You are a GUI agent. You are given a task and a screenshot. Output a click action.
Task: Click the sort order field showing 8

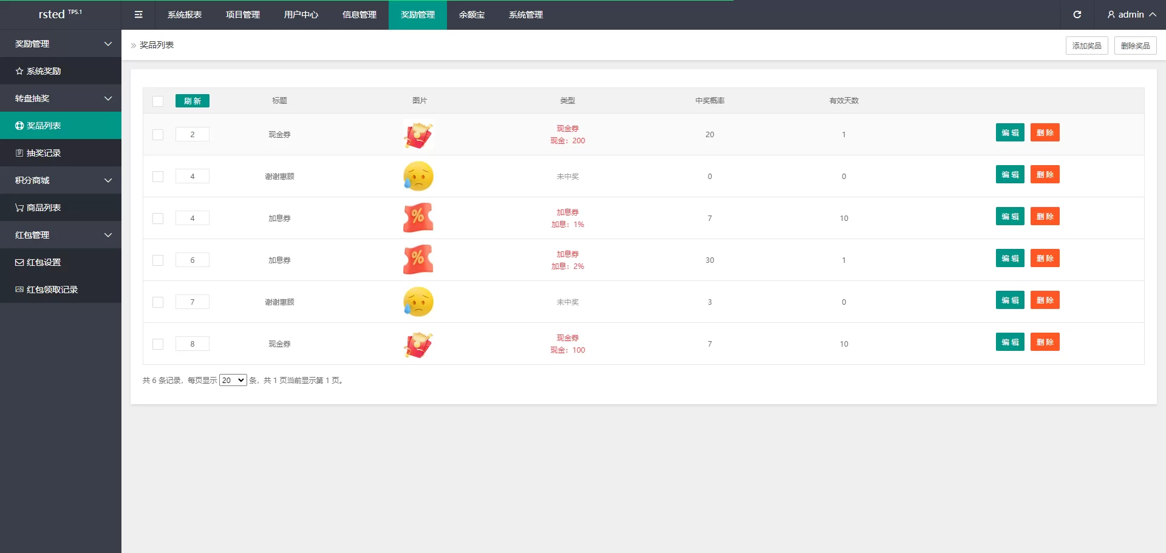(193, 344)
